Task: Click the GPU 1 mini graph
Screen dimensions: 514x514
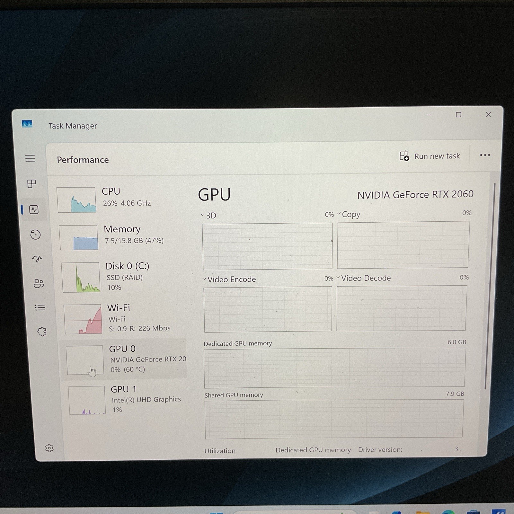Action: [x=87, y=400]
